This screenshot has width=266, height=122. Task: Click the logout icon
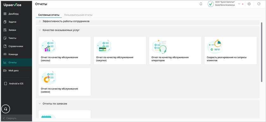point(259,4)
